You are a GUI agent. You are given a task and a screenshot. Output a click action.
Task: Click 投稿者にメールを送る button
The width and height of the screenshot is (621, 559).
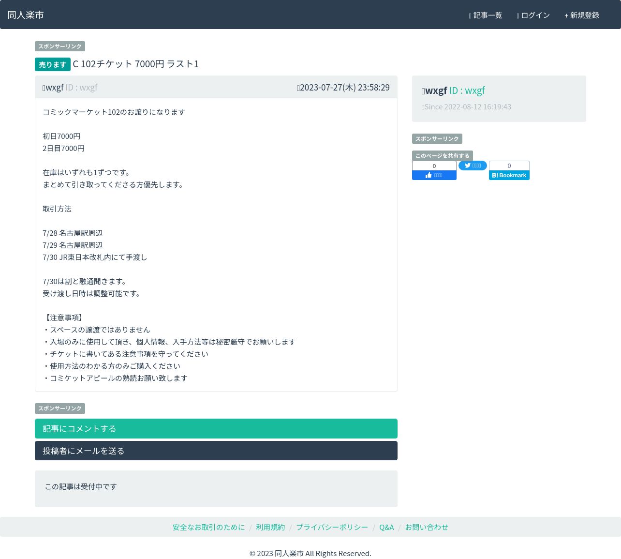pyautogui.click(x=216, y=451)
